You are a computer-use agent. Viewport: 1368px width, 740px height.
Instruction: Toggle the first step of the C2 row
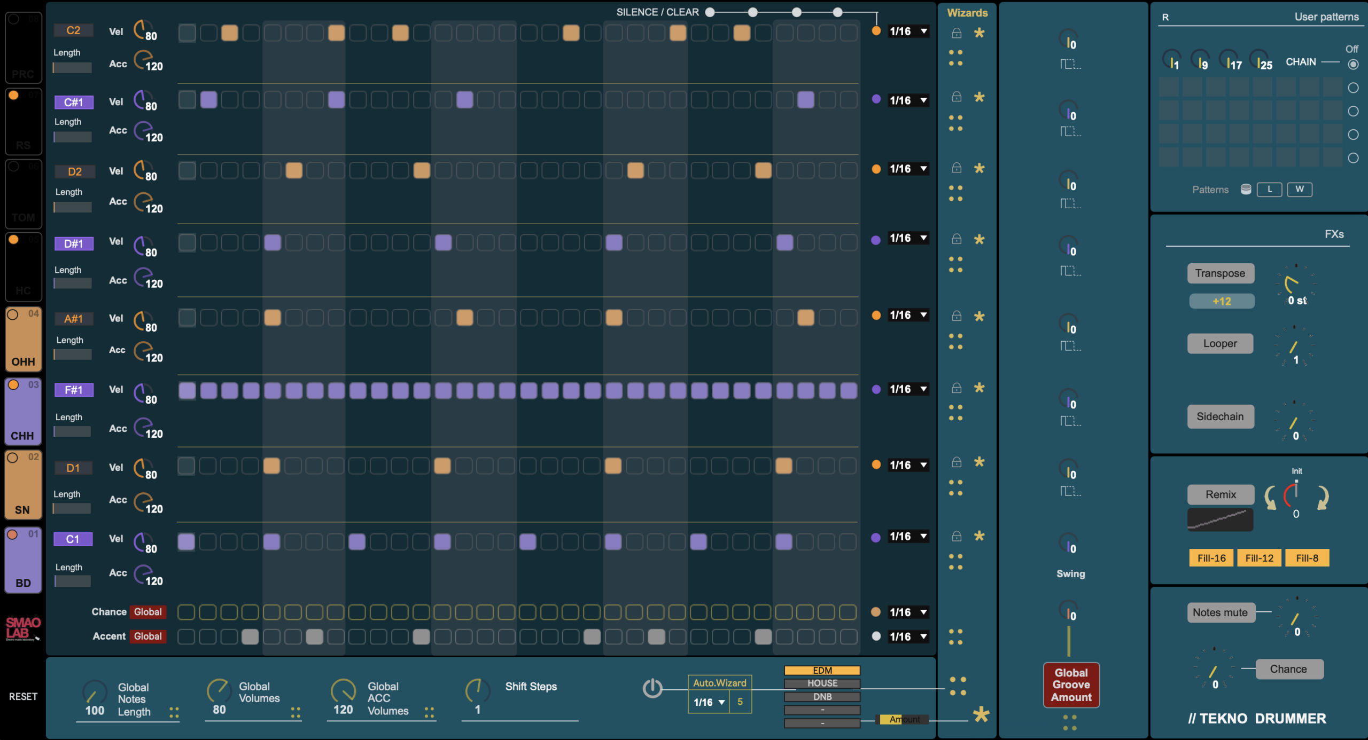(x=187, y=33)
